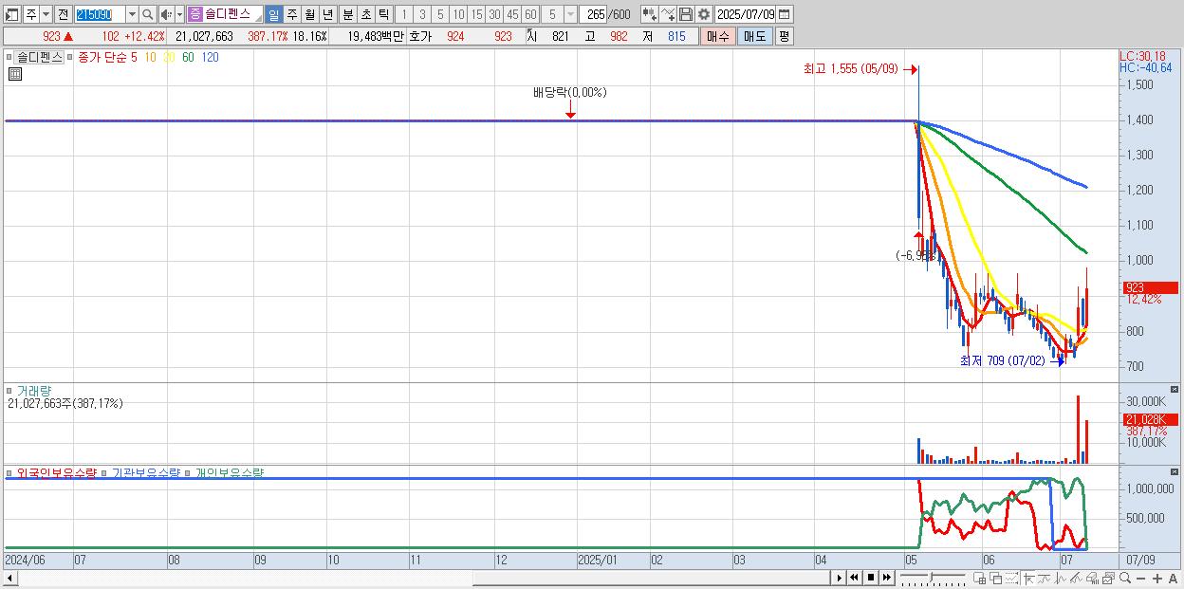The width and height of the screenshot is (1184, 589).
Task: Zoom in with the plus icon
Action: tap(1157, 579)
